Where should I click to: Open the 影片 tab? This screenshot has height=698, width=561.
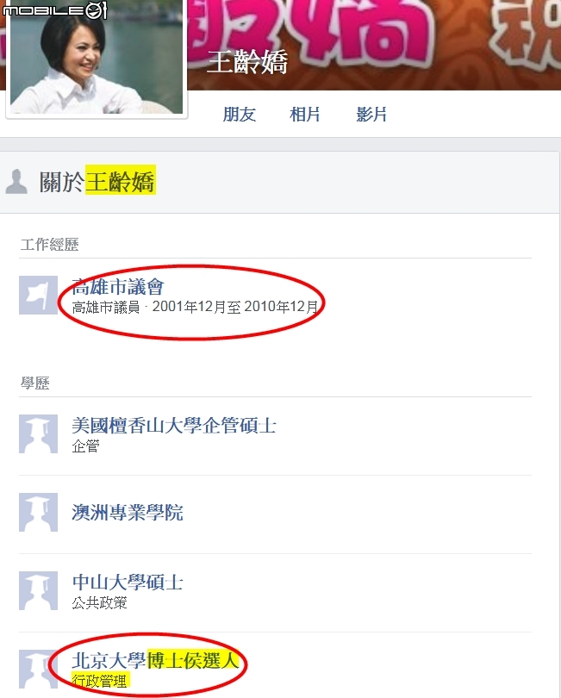[x=371, y=115]
